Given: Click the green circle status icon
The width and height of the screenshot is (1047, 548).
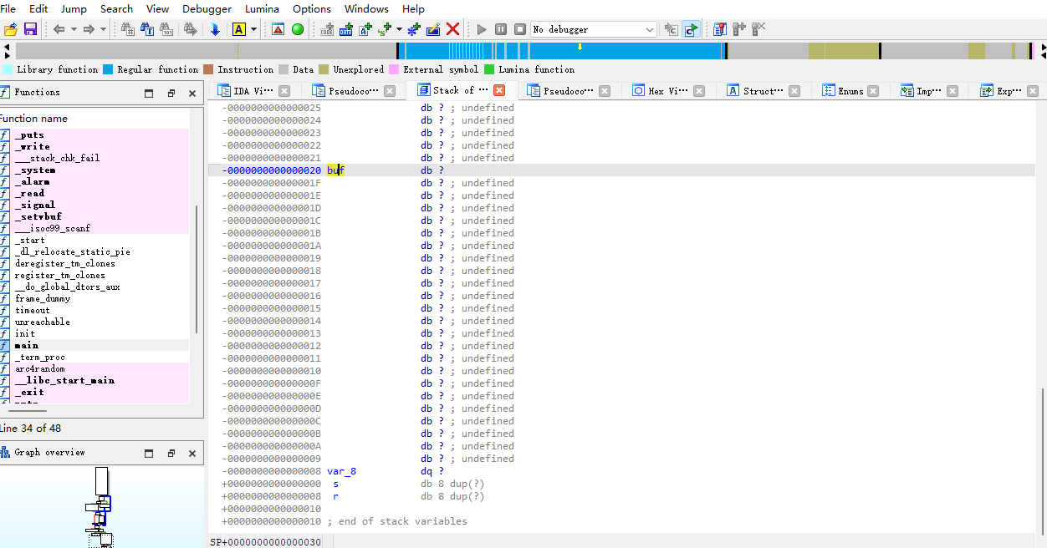Looking at the screenshot, I should tap(298, 29).
